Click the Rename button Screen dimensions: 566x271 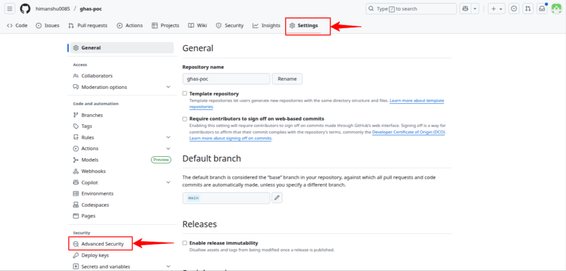(287, 79)
